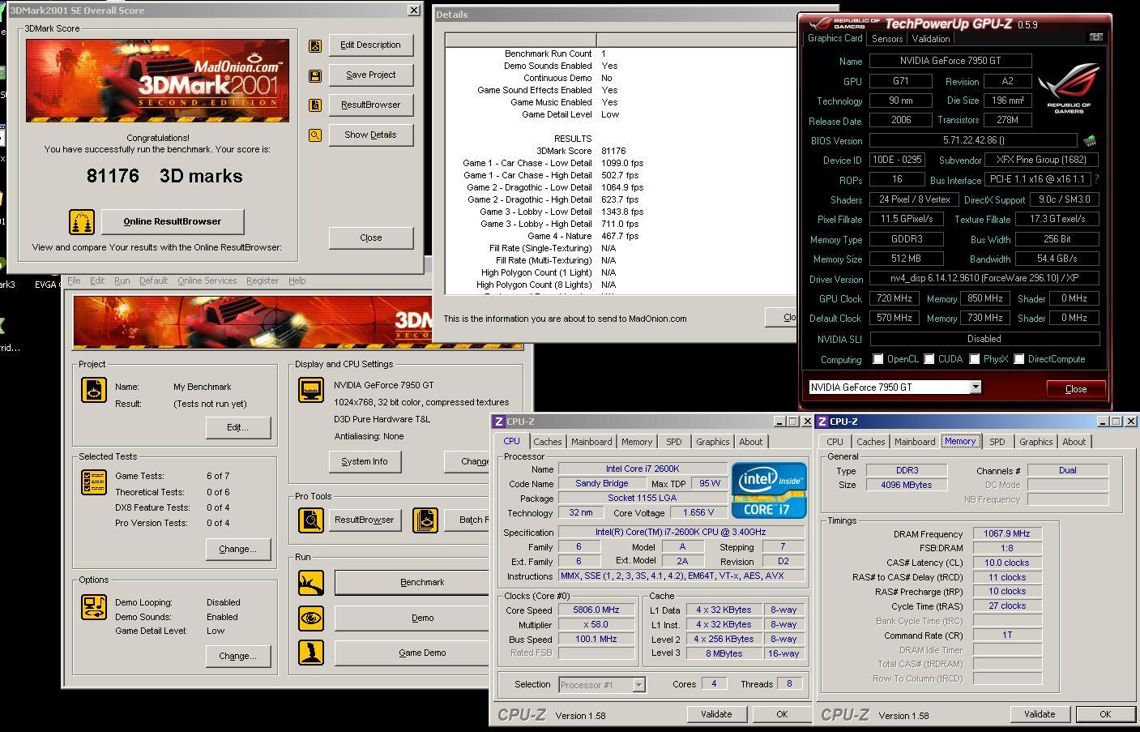The height and width of the screenshot is (732, 1140).
Task: Click the System Info button
Action: coord(364,461)
